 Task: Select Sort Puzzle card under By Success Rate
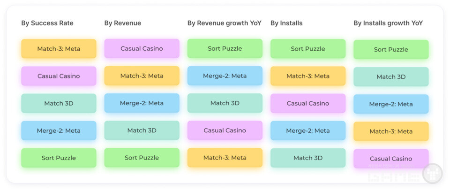click(59, 158)
